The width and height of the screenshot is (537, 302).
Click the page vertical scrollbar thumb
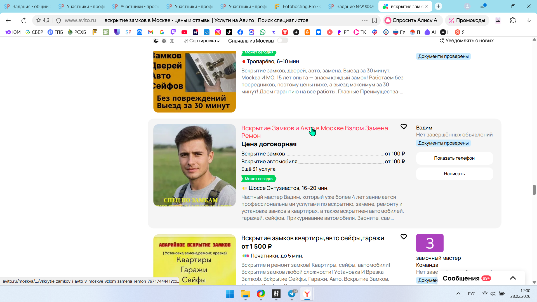[534, 190]
